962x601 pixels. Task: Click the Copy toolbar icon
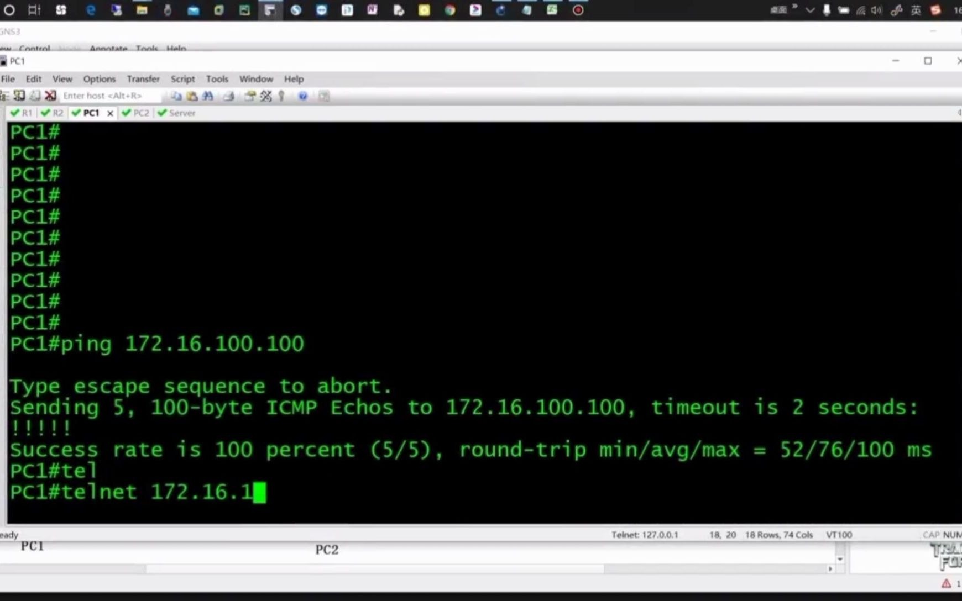176,96
